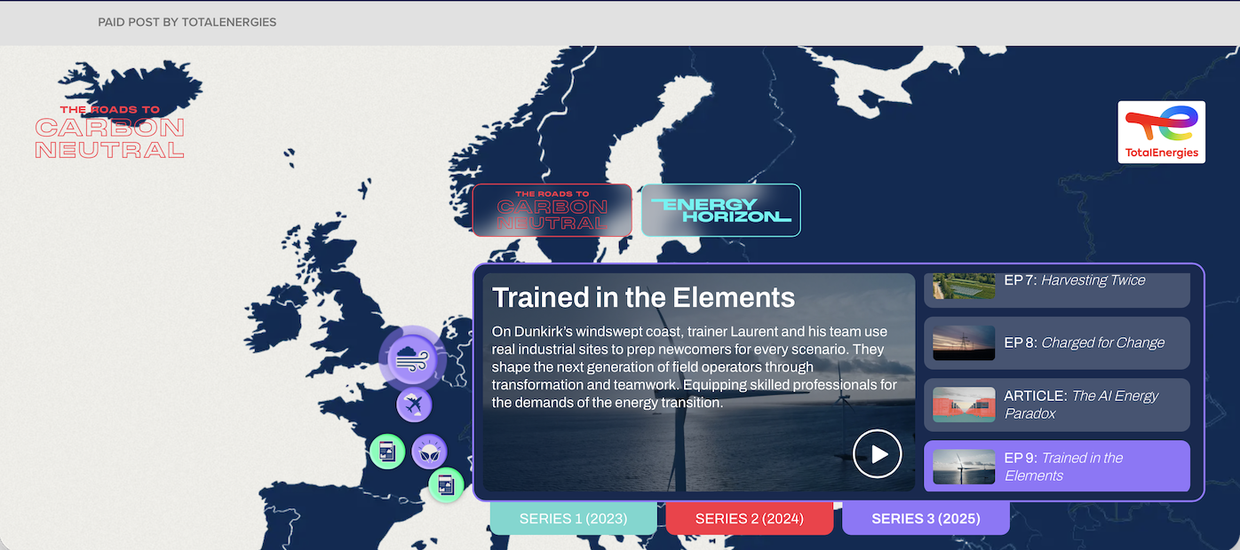Viewport: 1240px width, 550px height.
Task: Open the green article marker on western France
Action: point(387,452)
